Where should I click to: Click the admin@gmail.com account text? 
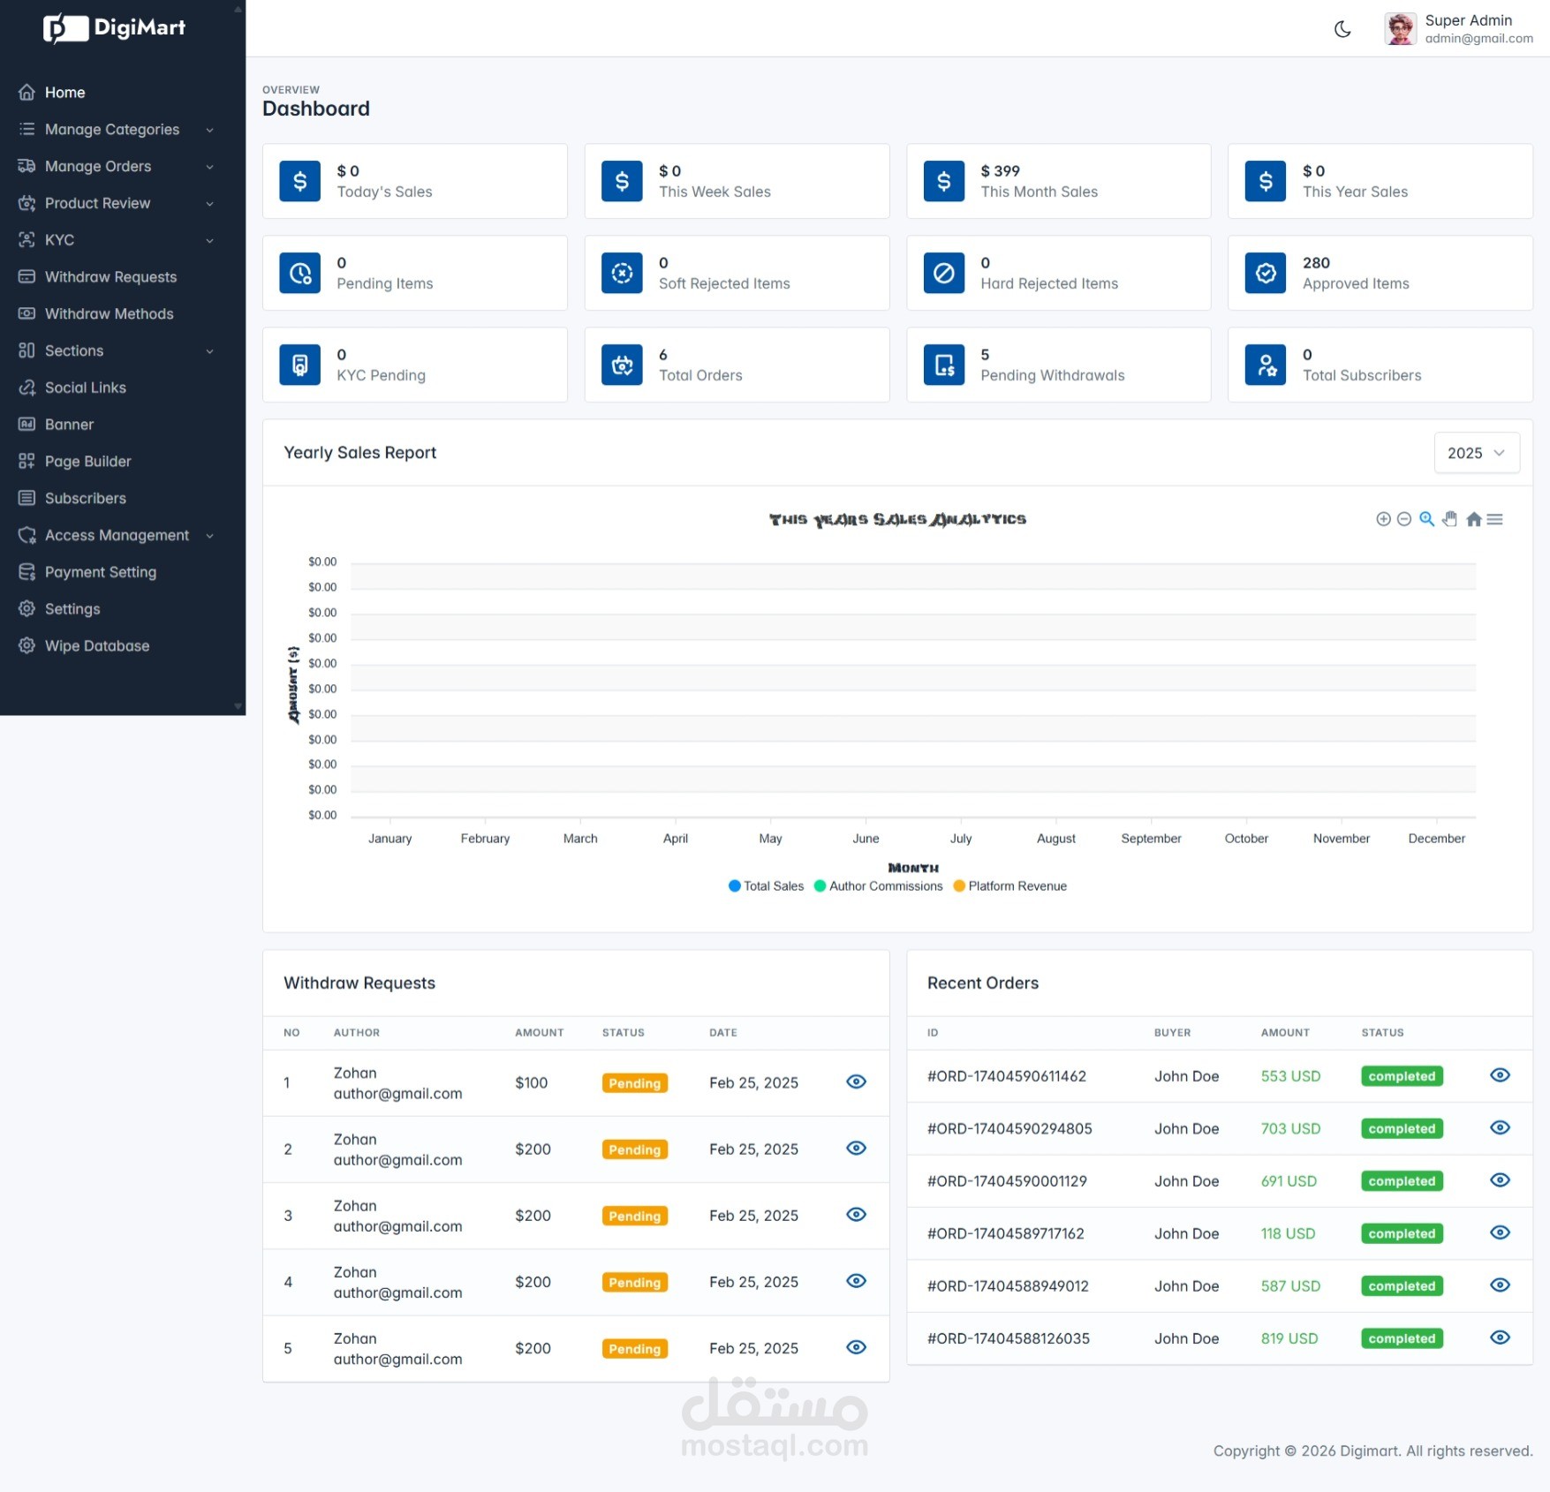tap(1478, 39)
